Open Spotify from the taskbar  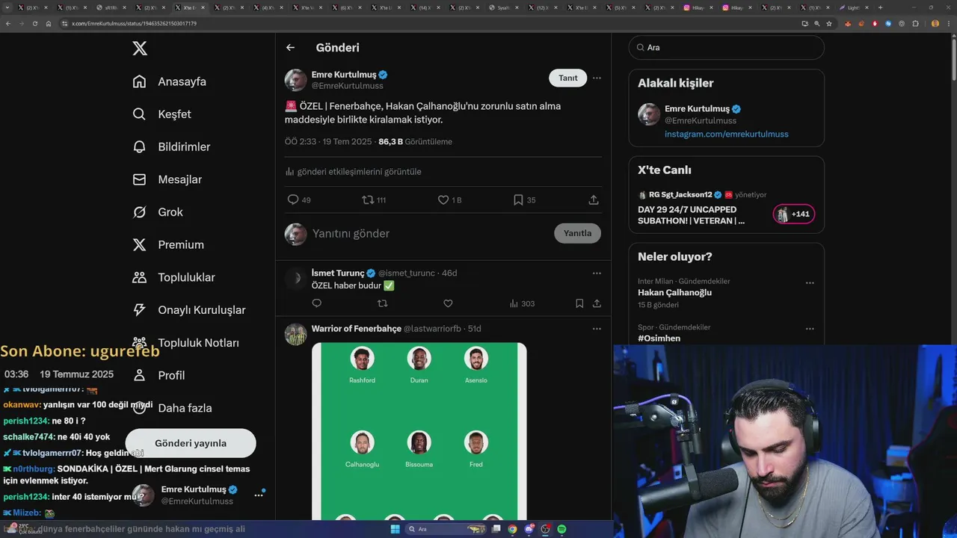(561, 529)
